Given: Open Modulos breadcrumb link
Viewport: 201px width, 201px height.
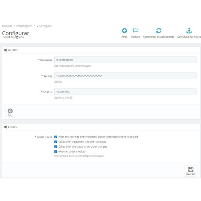Looking at the screenshot, I should click(x=7, y=26).
